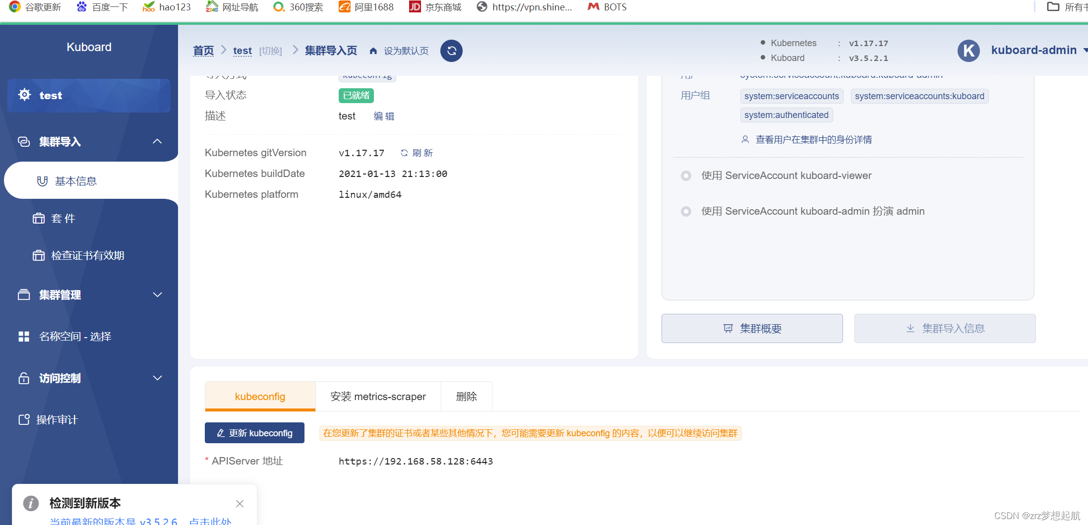This screenshot has width=1088, height=525.
Task: Open 名称空间 - 选择 sidebar item
Action: coord(74,336)
